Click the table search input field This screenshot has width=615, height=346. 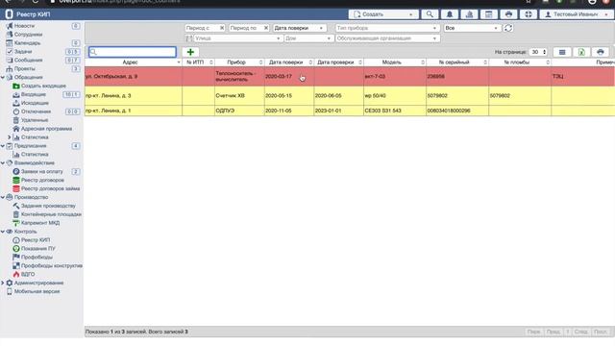(x=133, y=52)
